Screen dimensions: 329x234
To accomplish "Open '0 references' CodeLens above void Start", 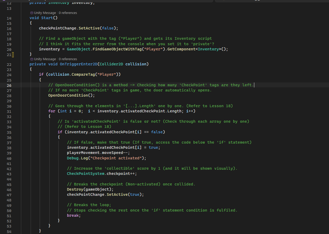I will 68,13.
